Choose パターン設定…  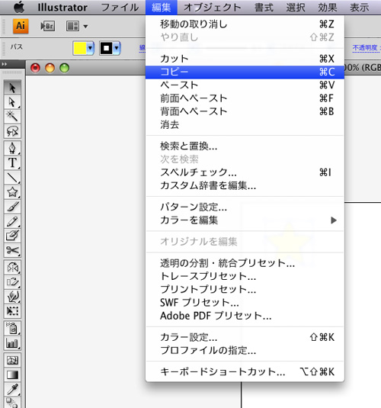245,207
